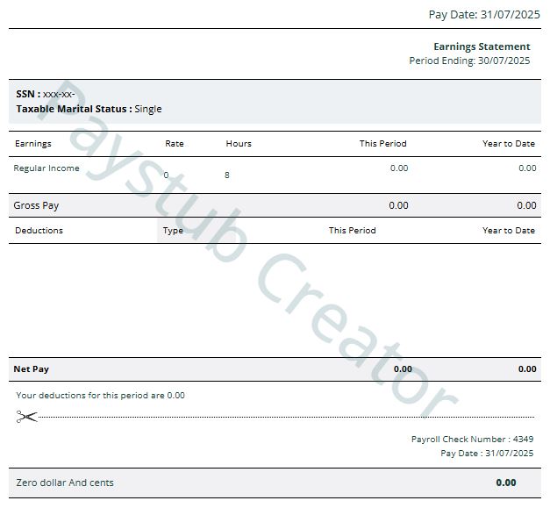
Task: Click the Deductions column header
Action: [x=39, y=230]
